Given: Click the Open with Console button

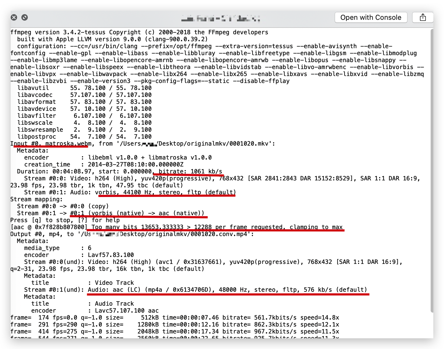Looking at the screenshot, I should click(371, 18).
